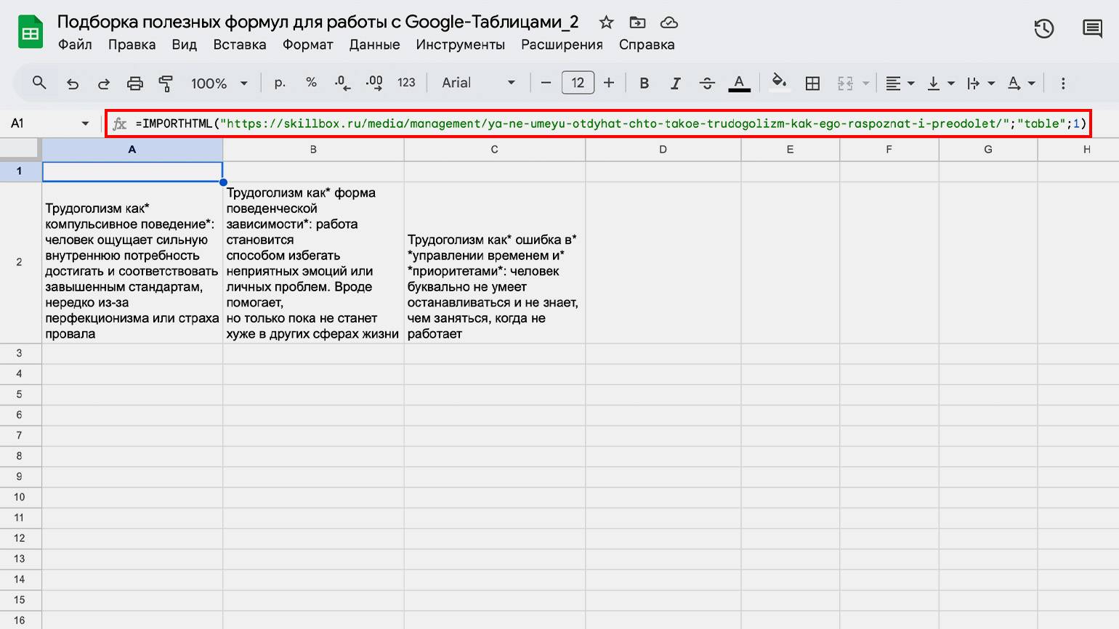Format as currency in rubles

pos(280,83)
